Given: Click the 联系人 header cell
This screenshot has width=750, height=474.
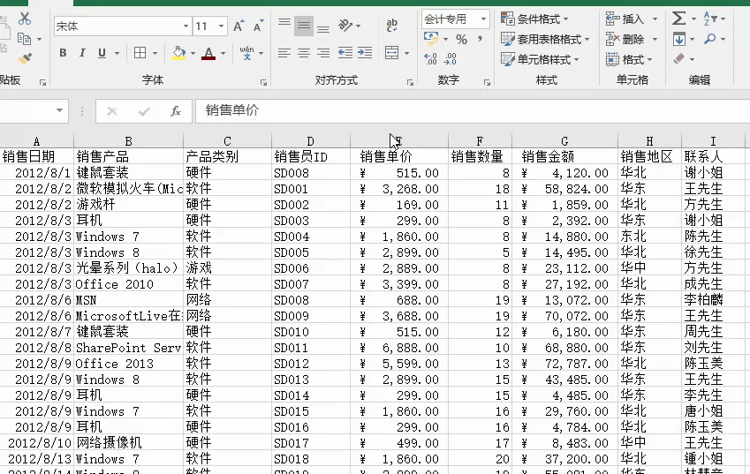Looking at the screenshot, I should point(713,156).
